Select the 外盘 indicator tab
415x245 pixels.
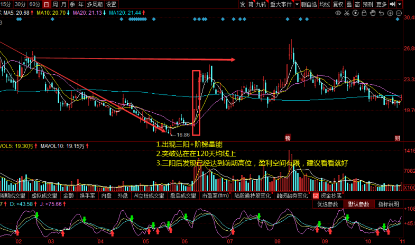(123, 195)
